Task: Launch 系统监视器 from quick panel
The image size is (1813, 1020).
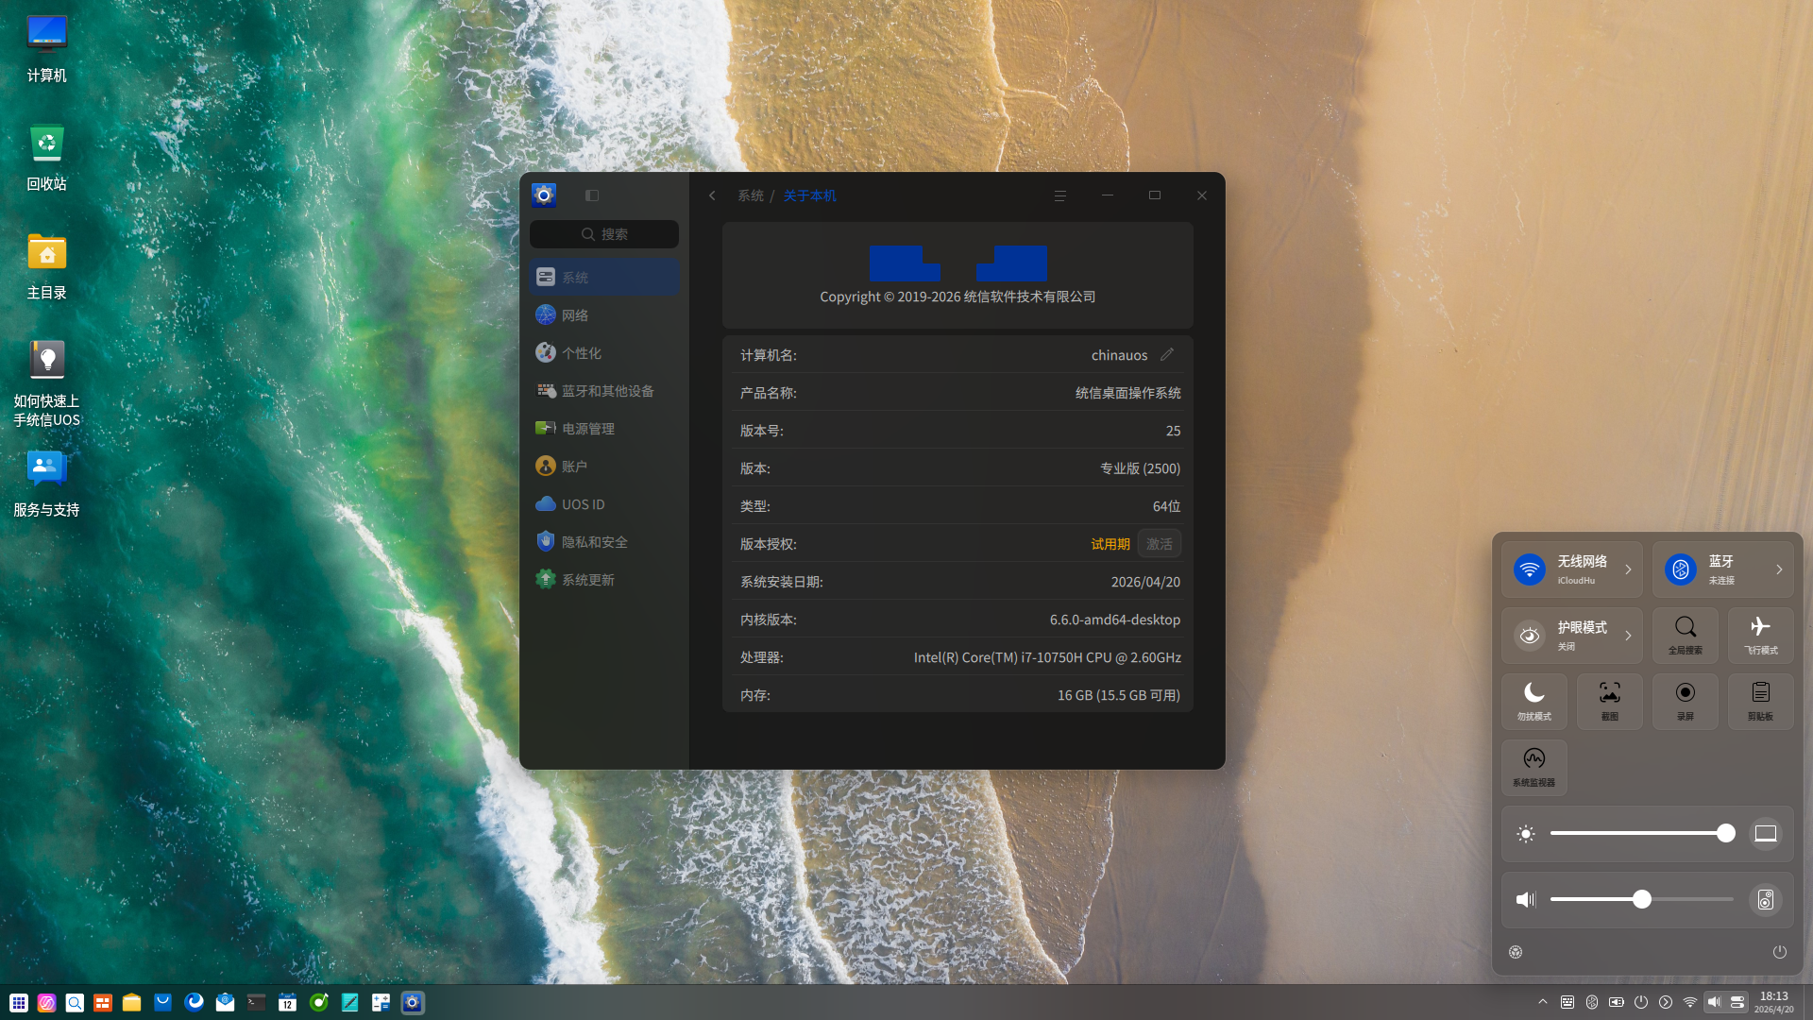Action: [1534, 767]
